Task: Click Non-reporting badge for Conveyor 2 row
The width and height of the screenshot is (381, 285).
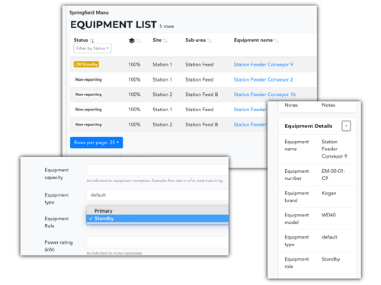Action: tap(88, 79)
